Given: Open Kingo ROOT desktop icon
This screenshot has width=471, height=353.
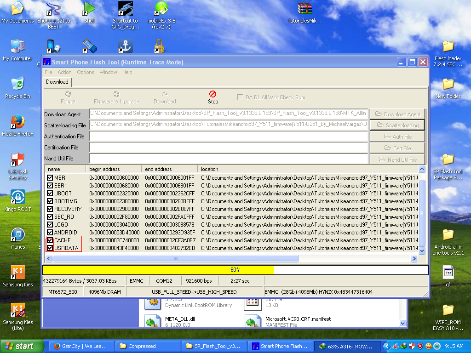Looking at the screenshot, I should click(x=18, y=197).
